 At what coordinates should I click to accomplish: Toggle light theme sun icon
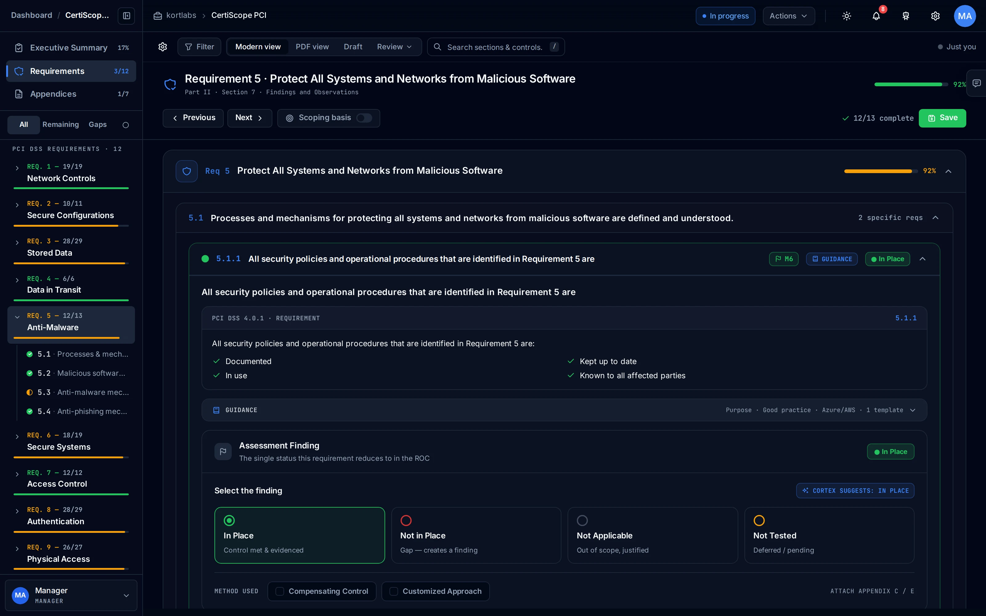point(847,16)
